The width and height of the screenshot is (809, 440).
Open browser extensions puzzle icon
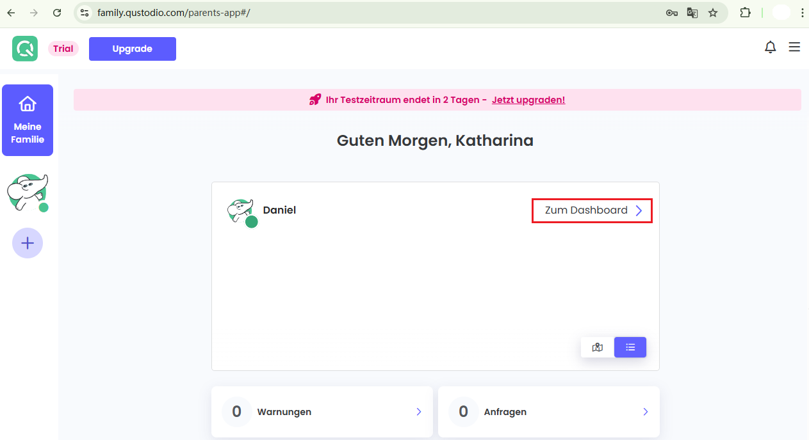pos(745,13)
